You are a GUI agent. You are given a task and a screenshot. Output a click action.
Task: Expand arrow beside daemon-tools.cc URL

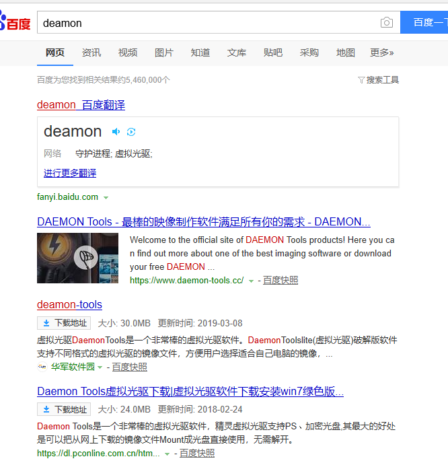coord(251,281)
